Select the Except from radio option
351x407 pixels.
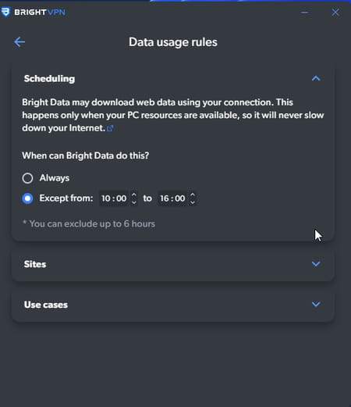click(x=27, y=198)
